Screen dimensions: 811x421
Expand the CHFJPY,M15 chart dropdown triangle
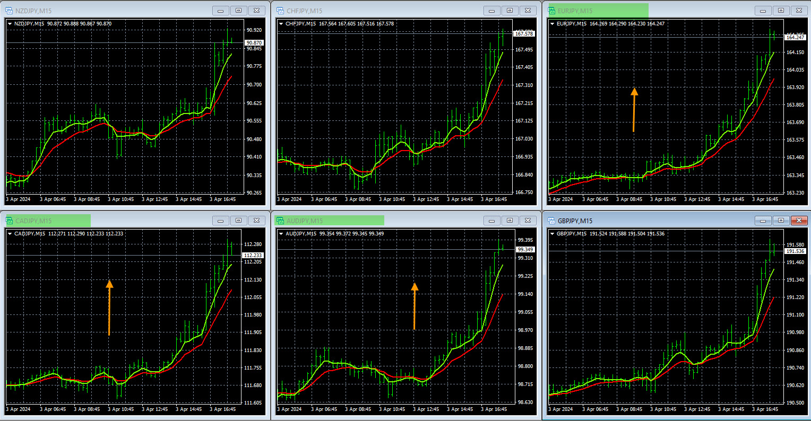[281, 24]
